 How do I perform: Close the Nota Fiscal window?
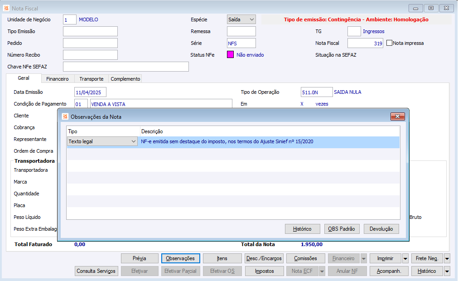pos(446,8)
